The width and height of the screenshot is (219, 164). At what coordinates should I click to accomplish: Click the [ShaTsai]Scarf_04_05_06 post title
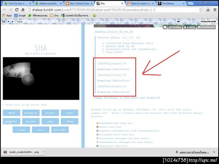[114, 32]
